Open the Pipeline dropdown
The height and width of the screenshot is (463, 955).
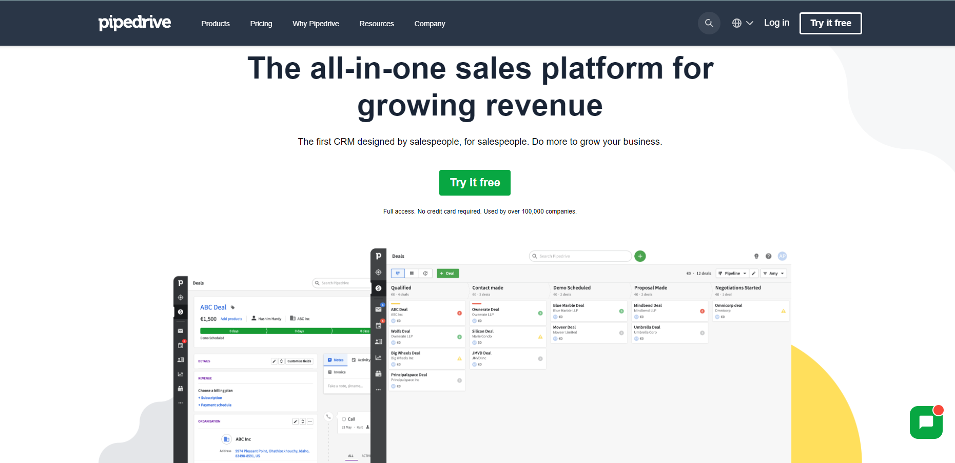point(732,274)
